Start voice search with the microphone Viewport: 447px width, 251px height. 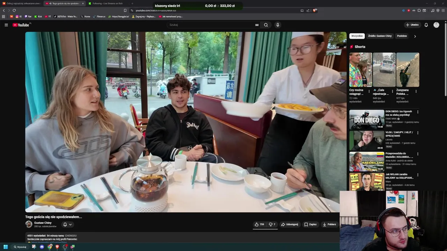[x=278, y=25]
